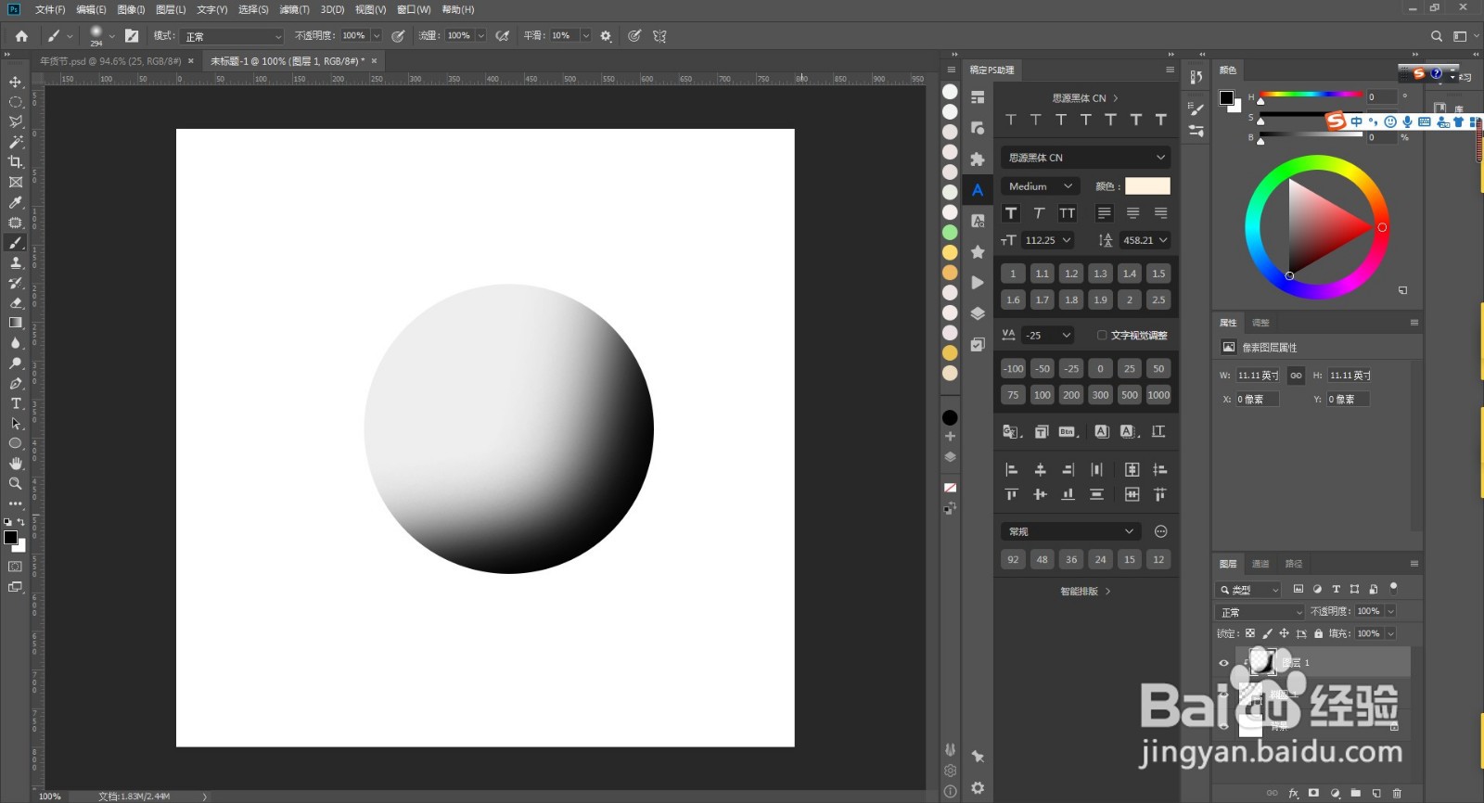Screen dimensions: 1484x803
Task: Toggle lock all padlock icon
Action: [1318, 634]
